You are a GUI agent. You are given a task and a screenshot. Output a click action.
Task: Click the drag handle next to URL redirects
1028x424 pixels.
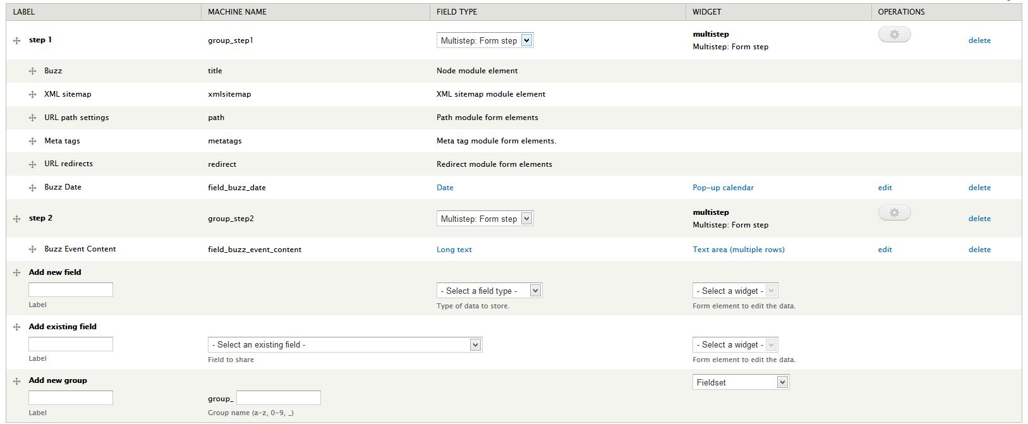click(33, 164)
